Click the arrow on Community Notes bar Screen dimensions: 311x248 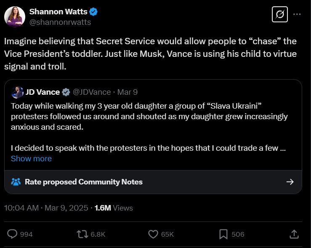click(290, 182)
